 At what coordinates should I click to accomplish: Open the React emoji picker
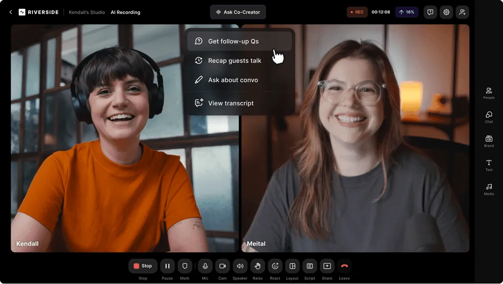275,266
